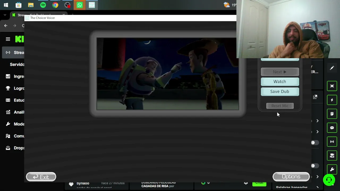Select The Choicer Voicer taskbar icon
The height and width of the screenshot is (191, 340).
[x=92, y=5]
